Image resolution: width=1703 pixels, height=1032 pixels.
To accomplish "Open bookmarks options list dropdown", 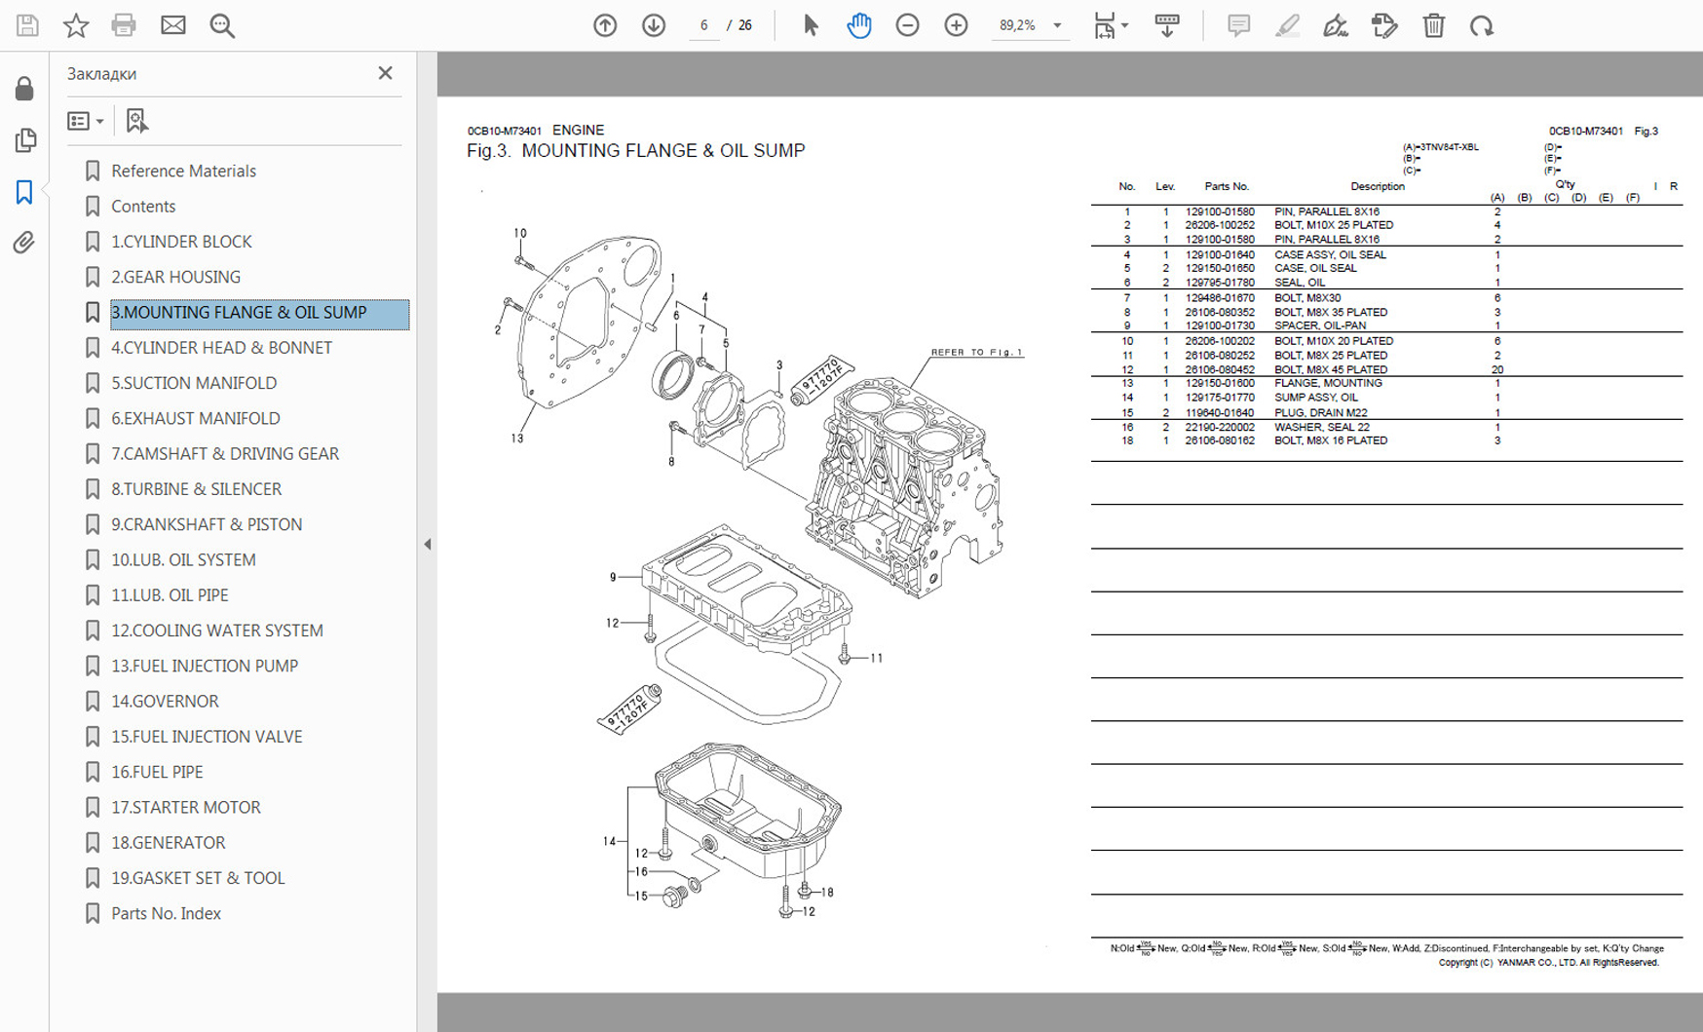I will [86, 121].
